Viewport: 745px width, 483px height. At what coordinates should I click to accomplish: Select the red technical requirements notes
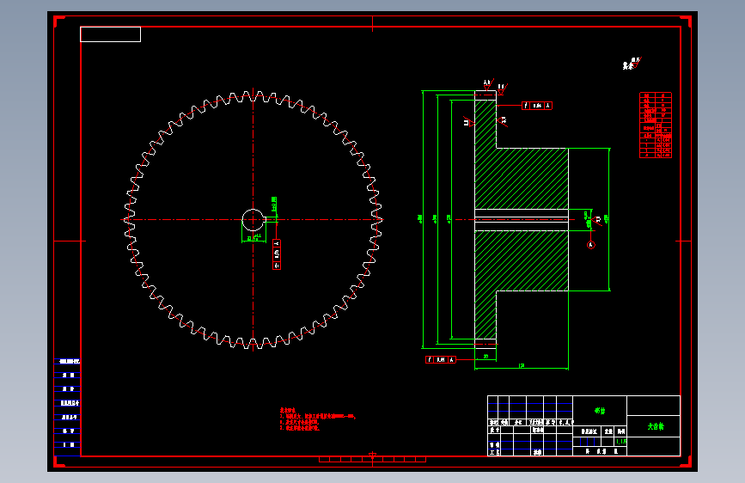pyautogui.click(x=317, y=419)
